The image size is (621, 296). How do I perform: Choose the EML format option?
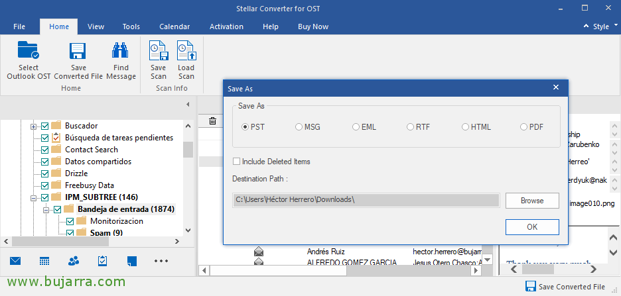(x=356, y=127)
